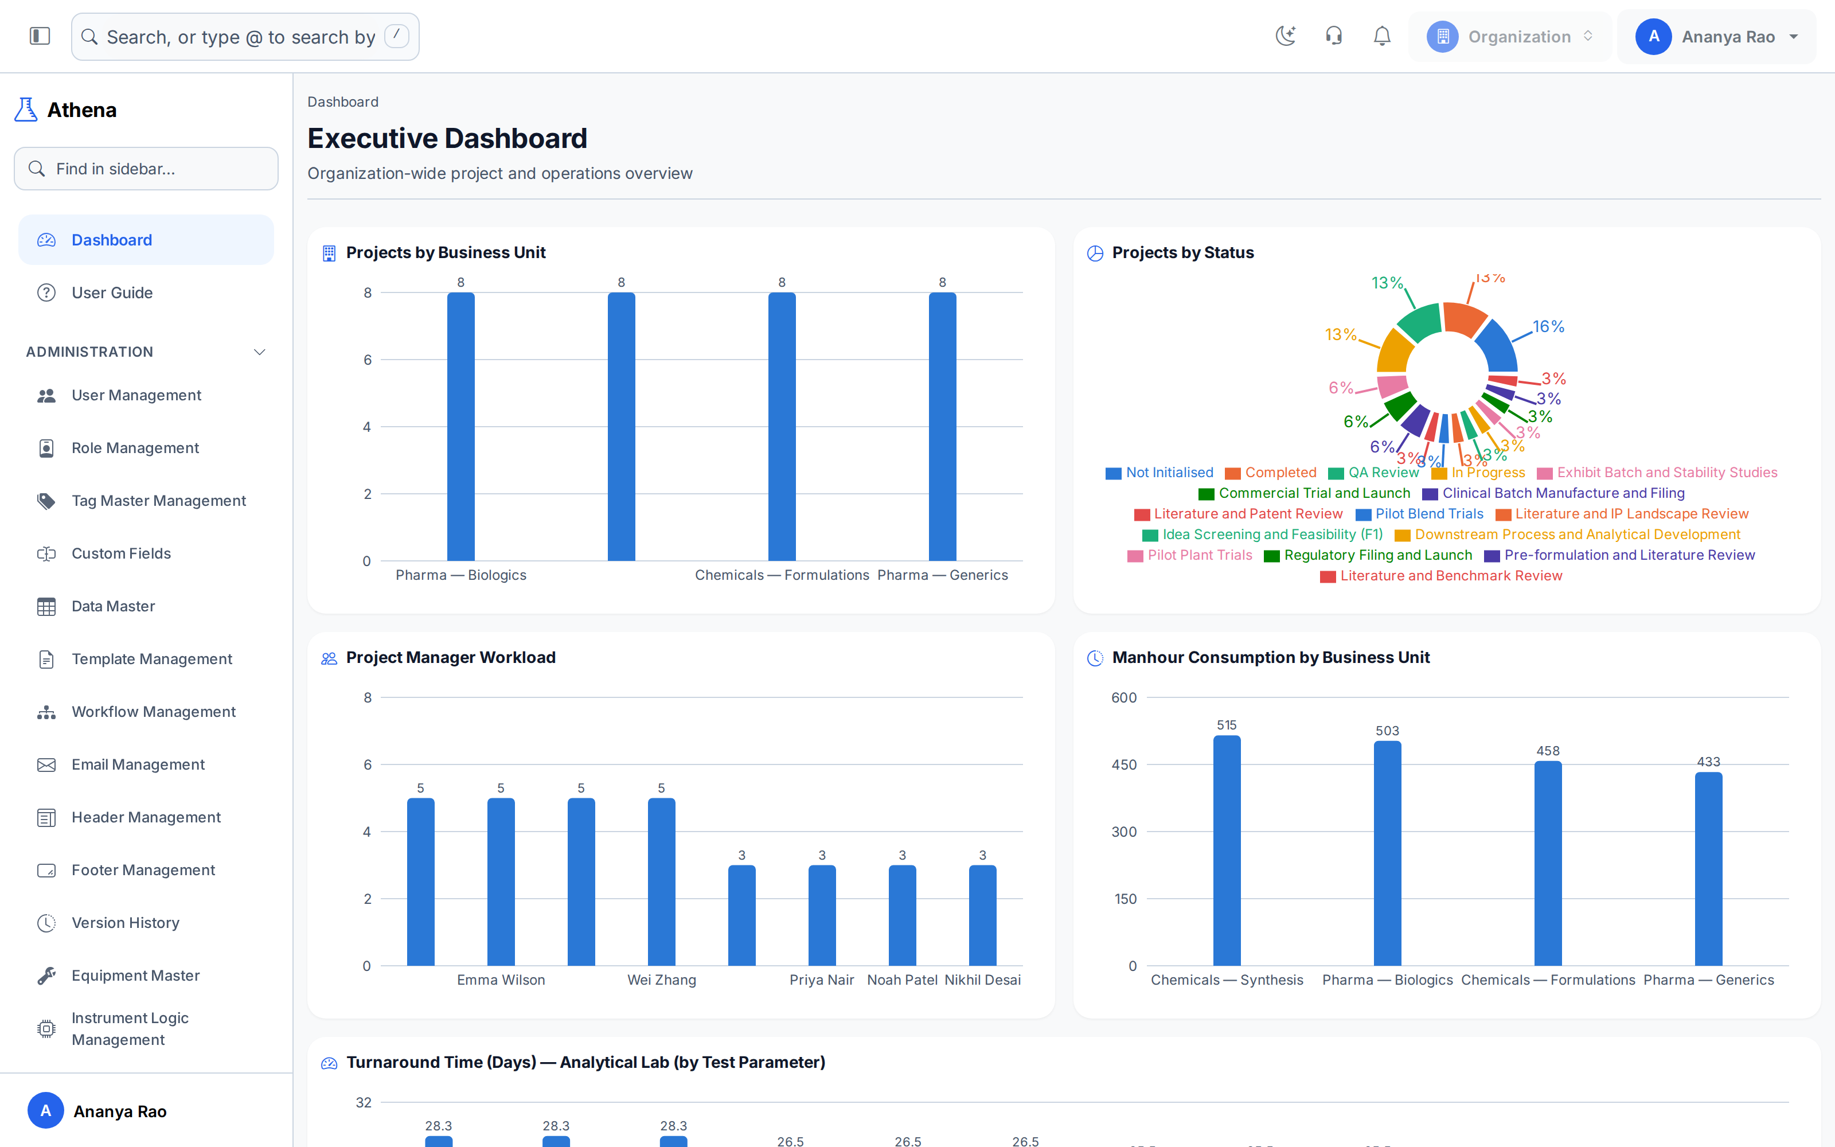The width and height of the screenshot is (1835, 1147).
Task: Click the Version History clock icon
Action: 46,923
